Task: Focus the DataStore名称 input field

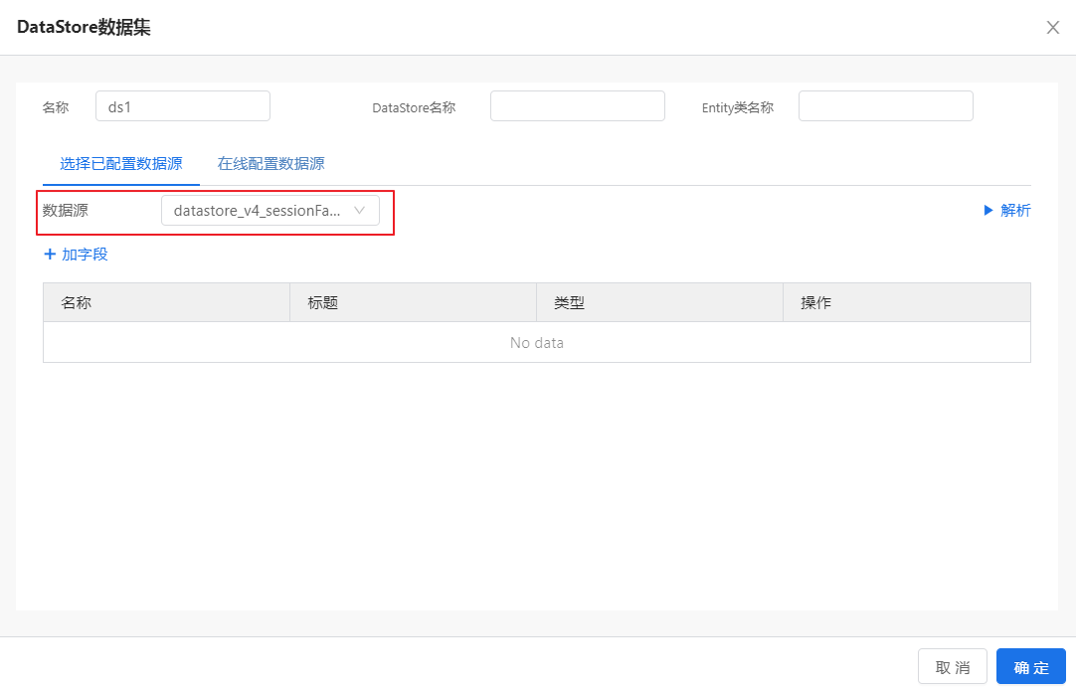Action: pyautogui.click(x=577, y=106)
